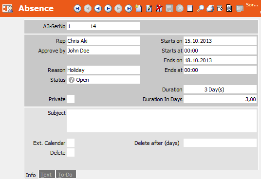
Task: Click the Subject label
Action: pyautogui.click(x=56, y=113)
